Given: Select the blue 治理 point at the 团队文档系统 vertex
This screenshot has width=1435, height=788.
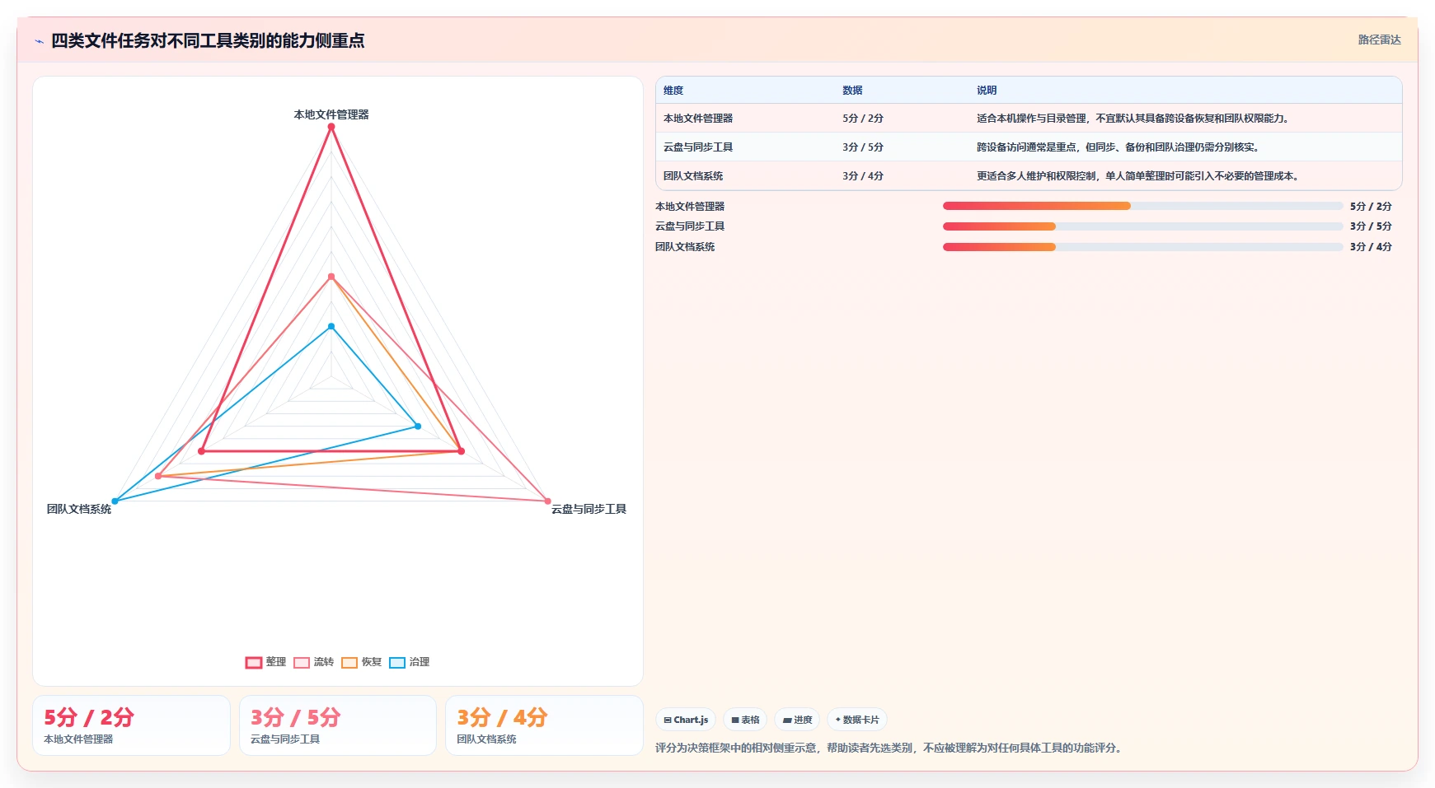Looking at the screenshot, I should pyautogui.click(x=115, y=501).
